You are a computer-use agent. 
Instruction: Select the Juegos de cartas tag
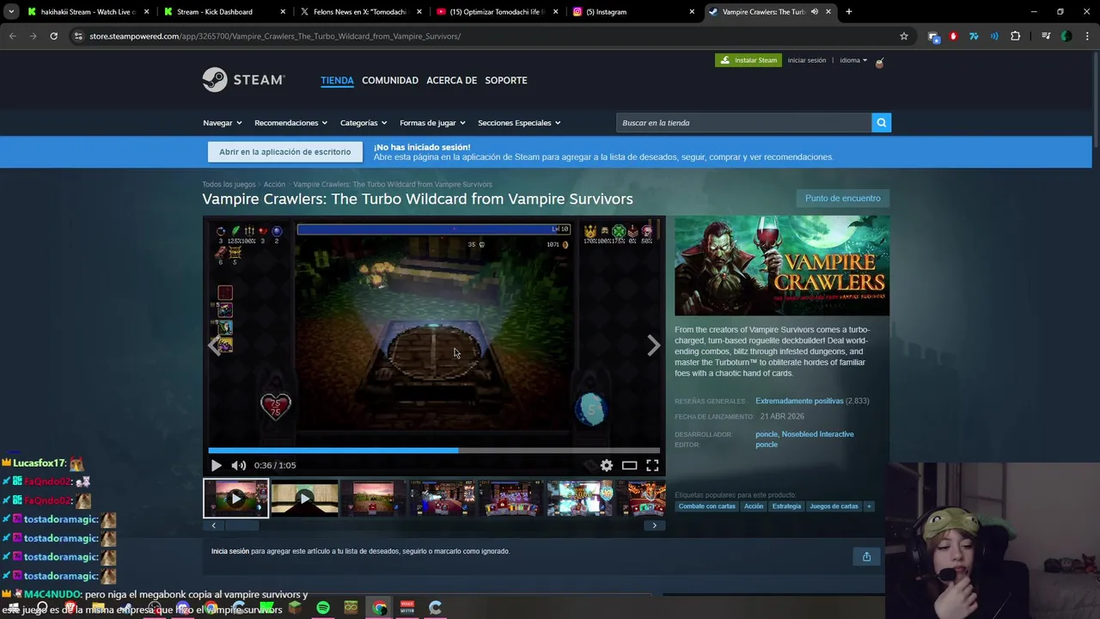pos(834,506)
